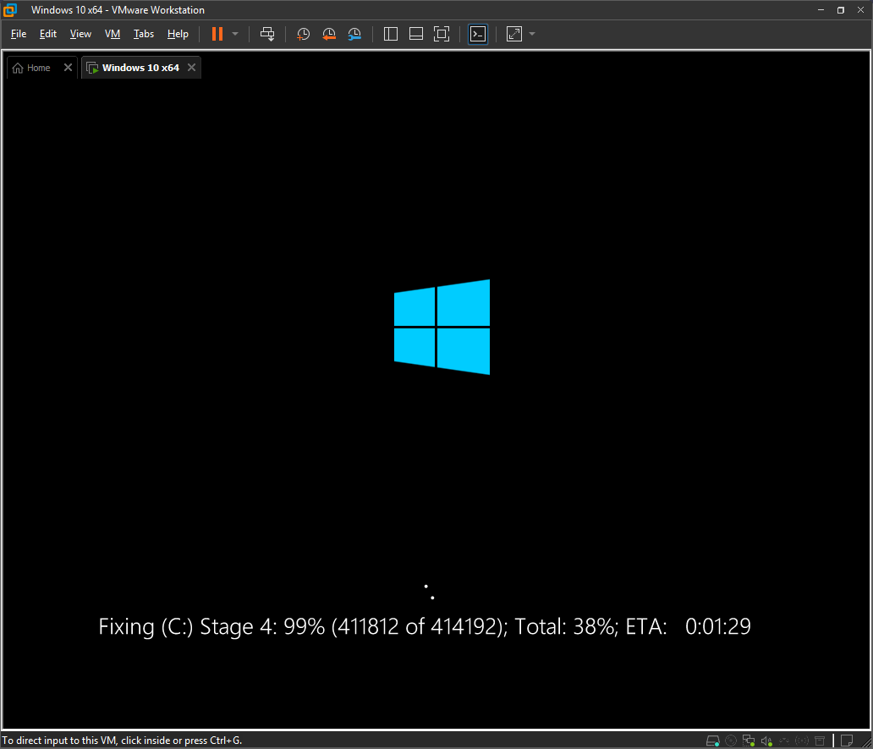Click the printer status icon
Image resolution: width=873 pixels, height=749 pixels.
(x=820, y=741)
